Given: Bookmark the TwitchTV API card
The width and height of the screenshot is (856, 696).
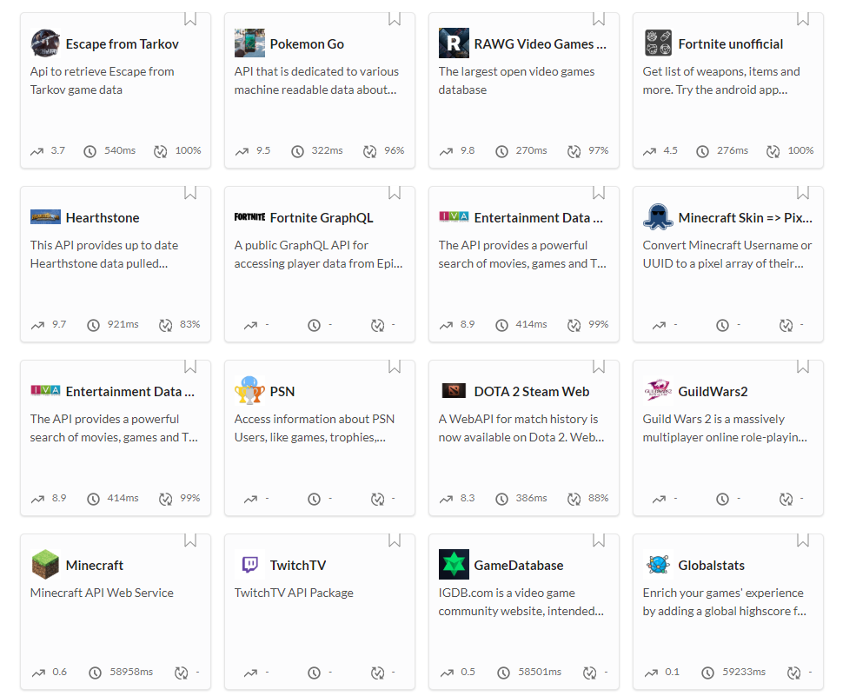Looking at the screenshot, I should 395,540.
